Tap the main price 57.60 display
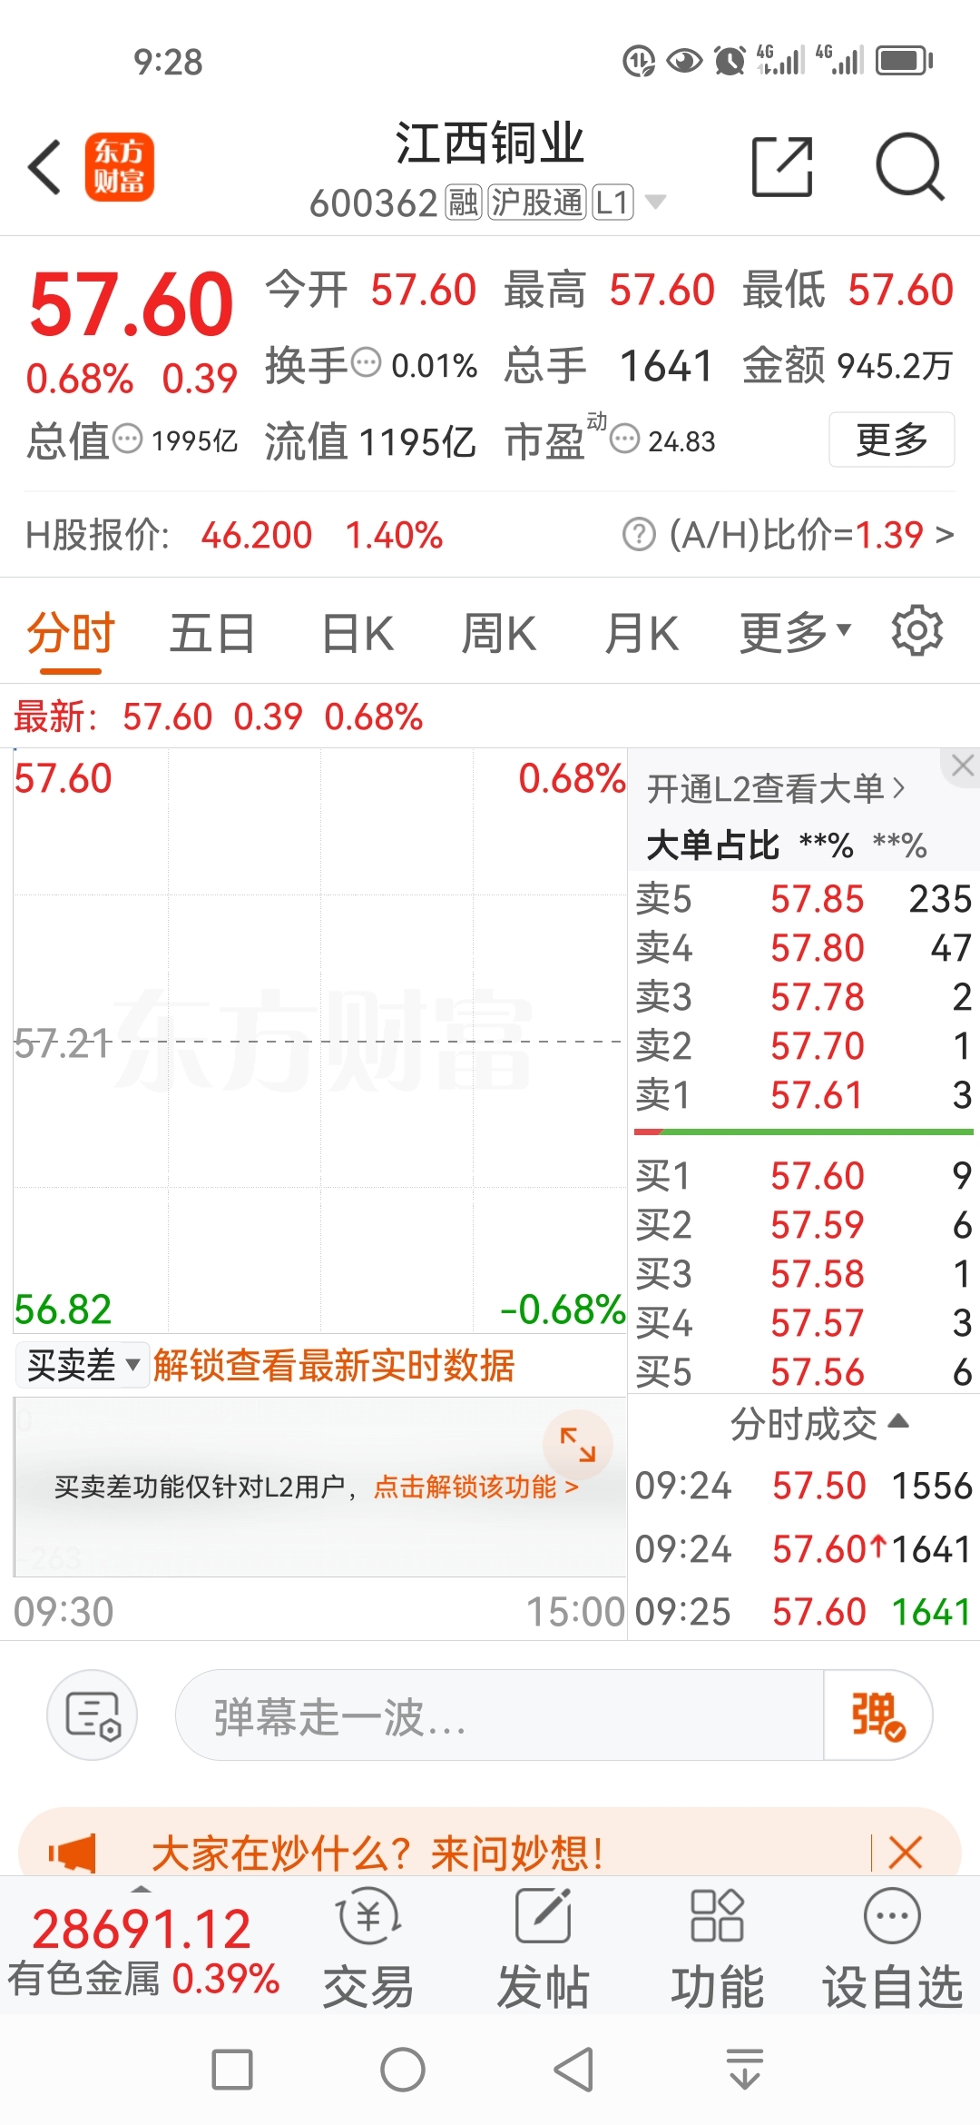 click(x=132, y=304)
